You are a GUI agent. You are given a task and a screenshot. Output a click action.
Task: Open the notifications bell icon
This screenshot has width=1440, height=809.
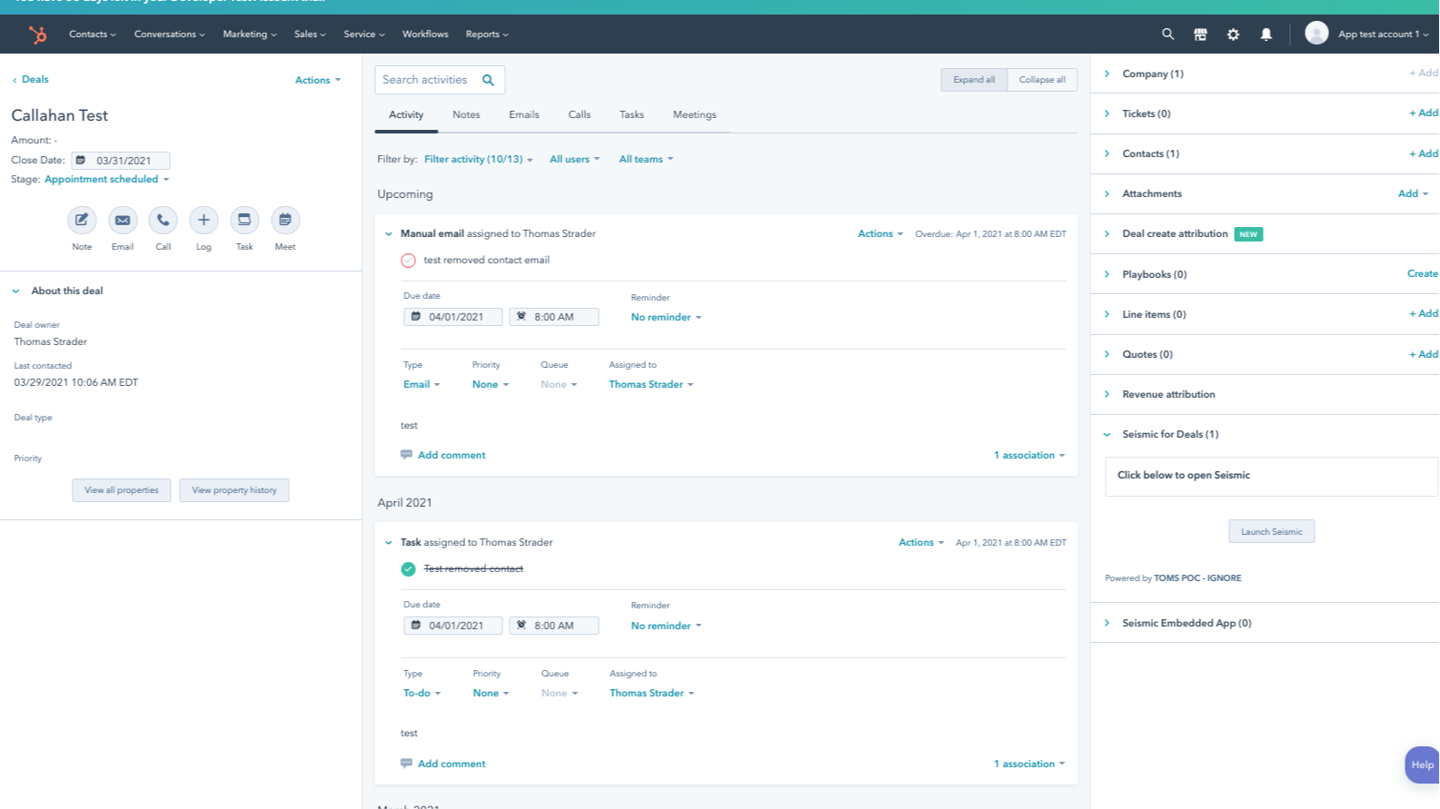coord(1266,35)
